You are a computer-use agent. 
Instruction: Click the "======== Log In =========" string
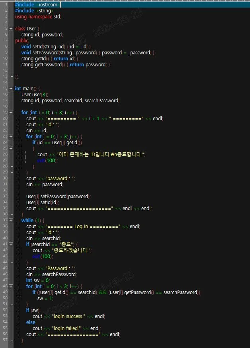83,227
